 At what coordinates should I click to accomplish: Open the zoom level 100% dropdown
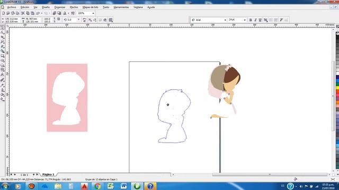93,13
